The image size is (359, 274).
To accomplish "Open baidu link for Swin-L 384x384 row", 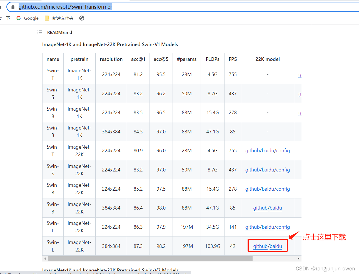I will click(x=276, y=246).
